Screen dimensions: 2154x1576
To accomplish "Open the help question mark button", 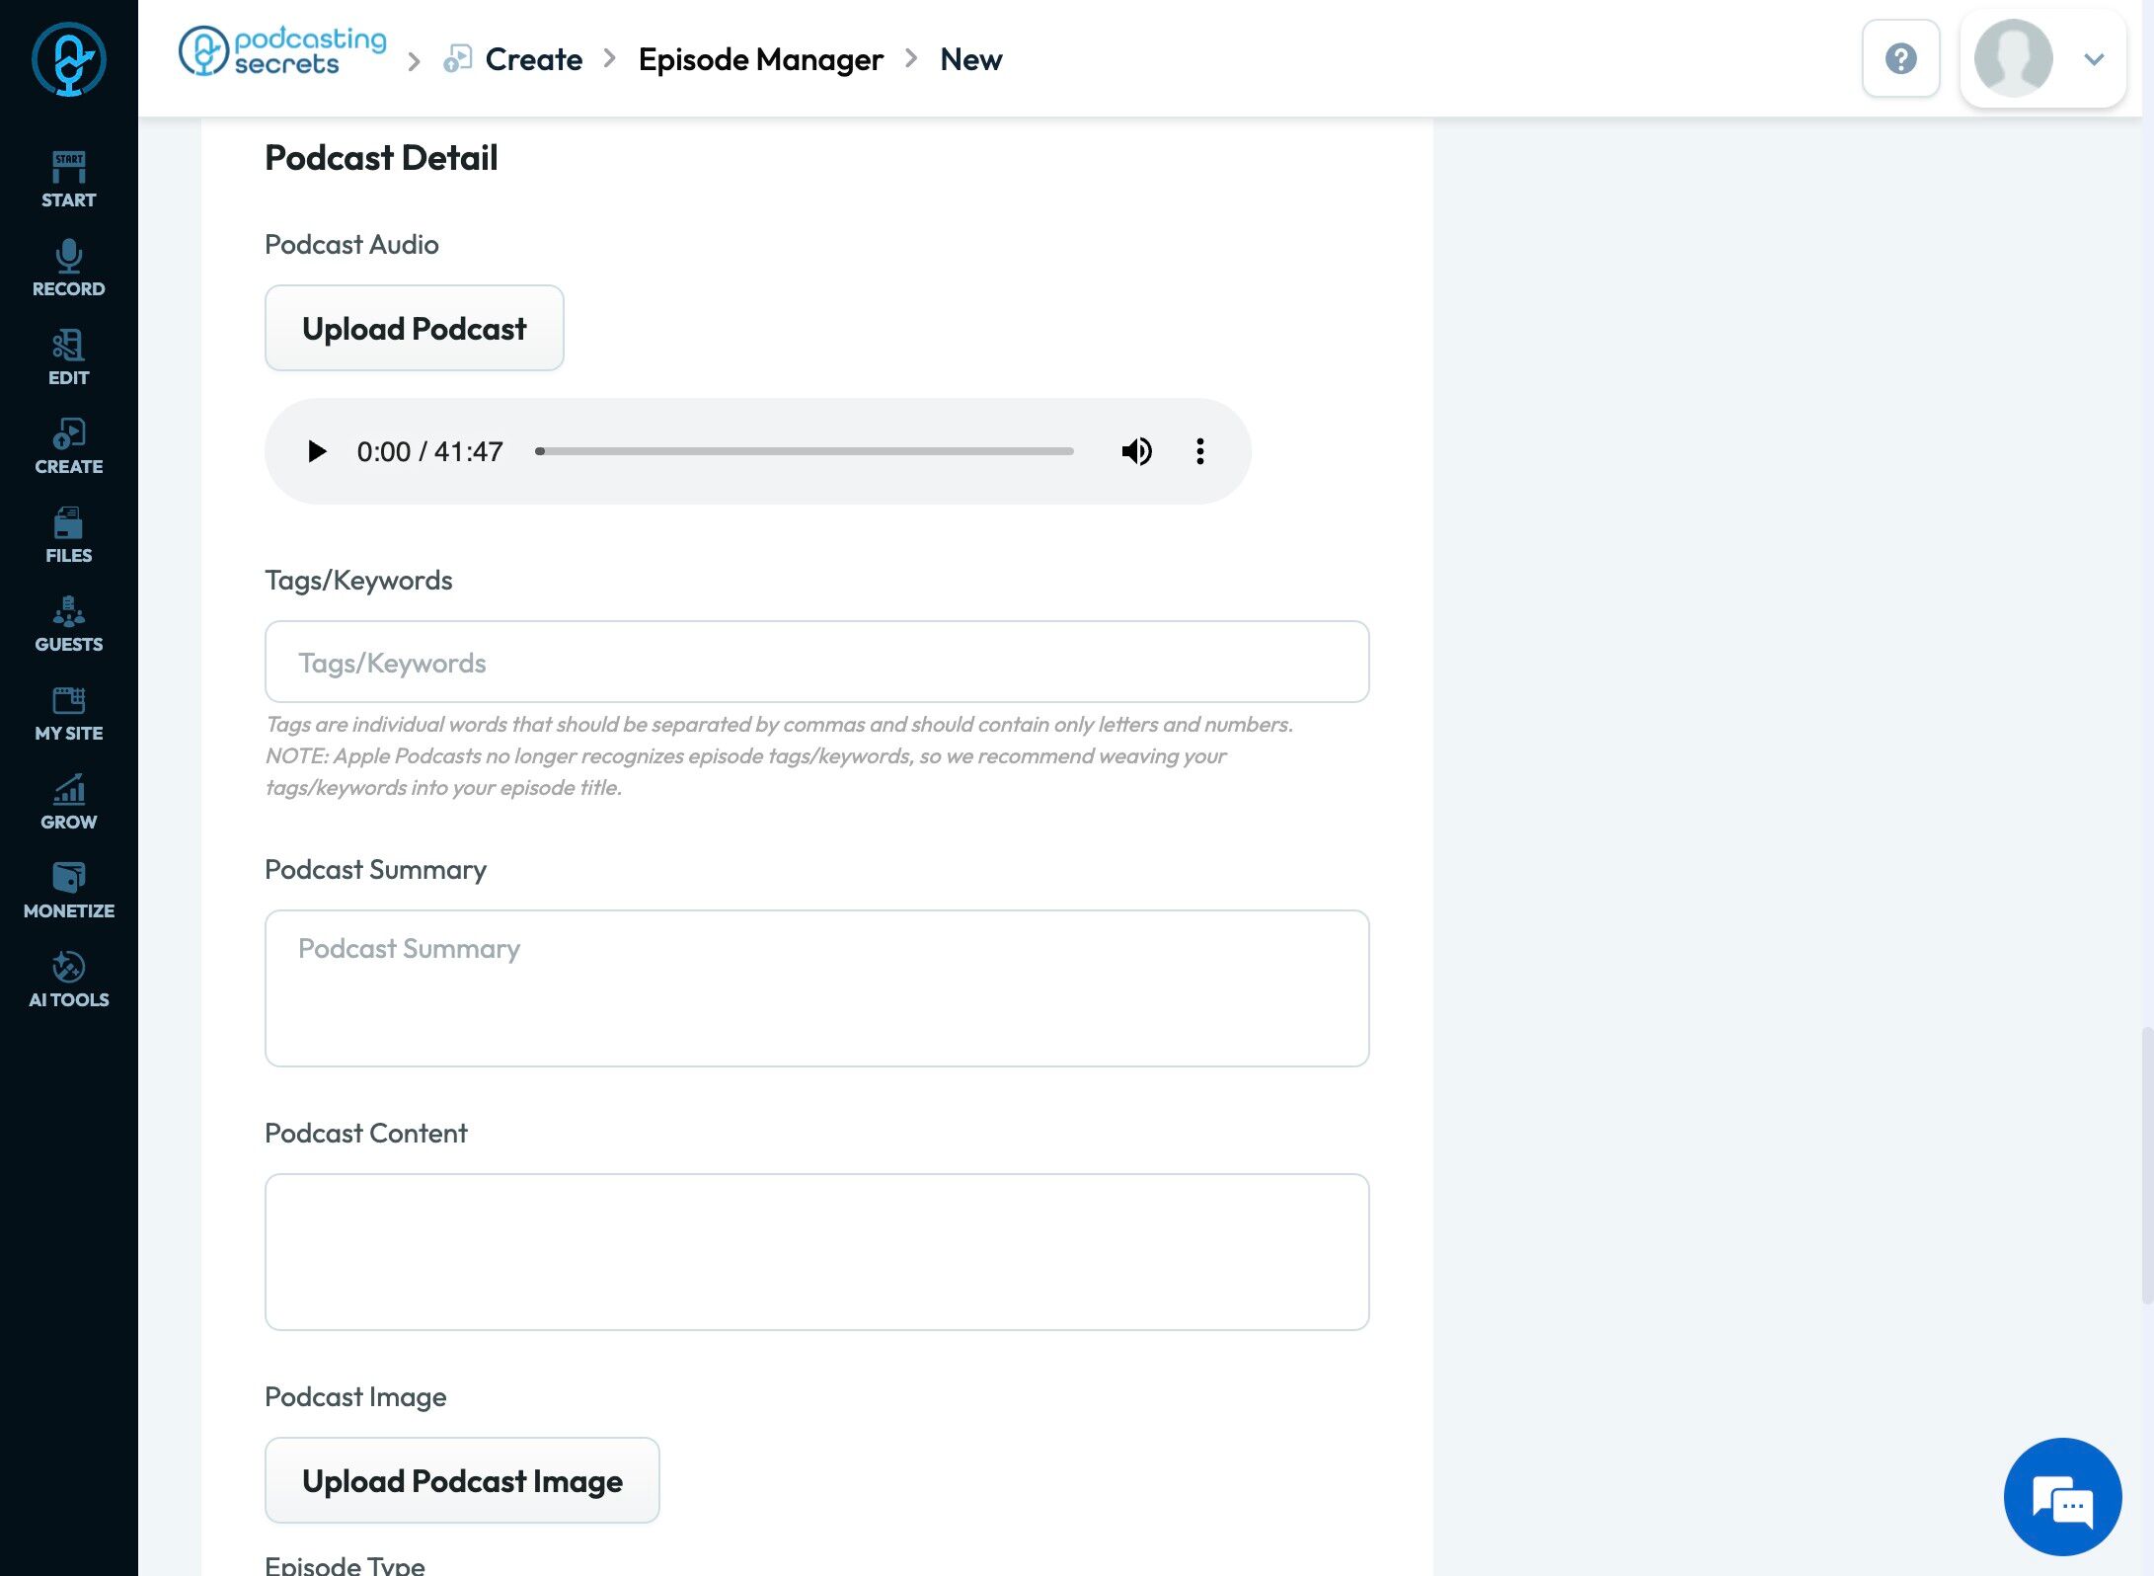I will 1900,59.
